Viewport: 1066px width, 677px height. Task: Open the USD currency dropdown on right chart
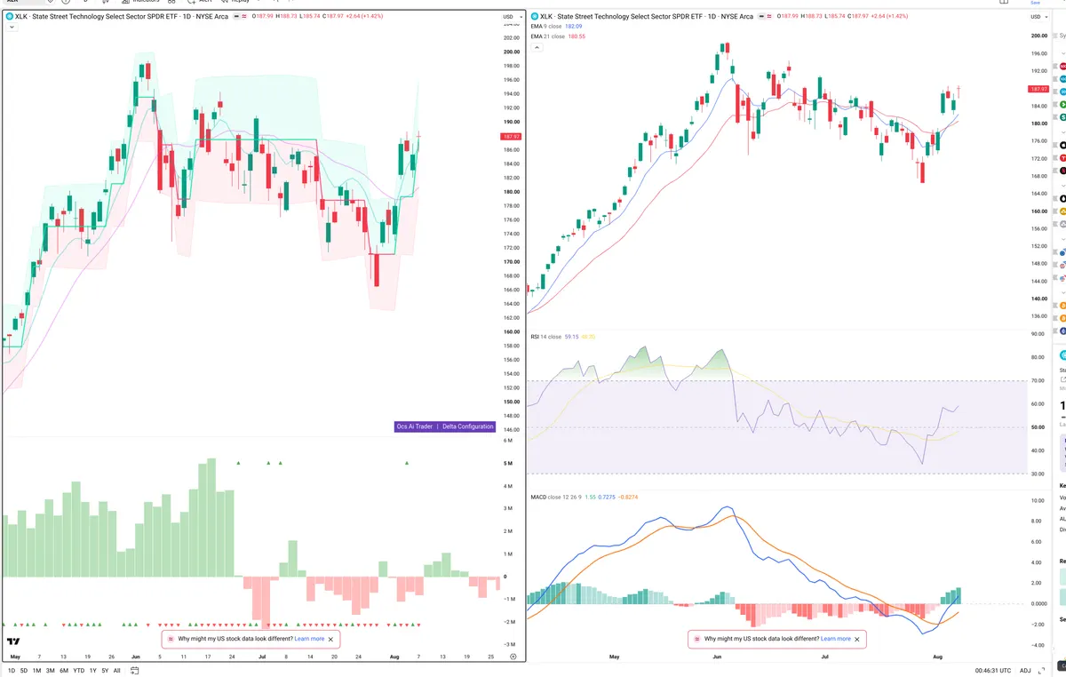tap(1038, 16)
